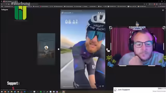Type in the story reply message field
The image size is (166, 93).
(x=80, y=86)
